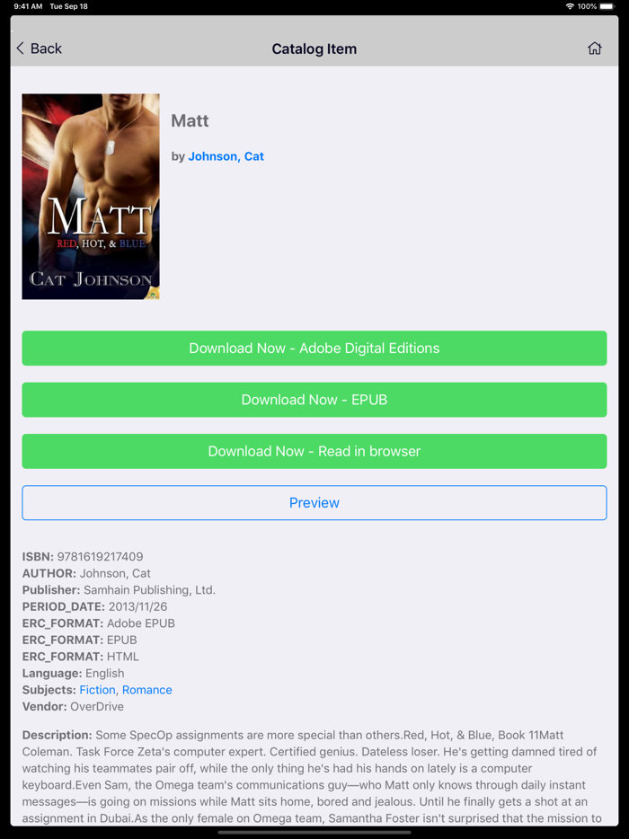629x839 pixels.
Task: Tap the Vendor OverDrive line
Action: pos(73,706)
